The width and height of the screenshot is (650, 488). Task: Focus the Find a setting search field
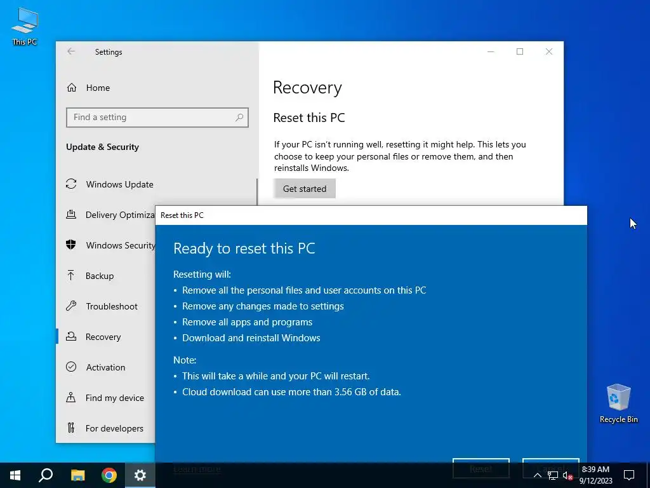tap(157, 118)
